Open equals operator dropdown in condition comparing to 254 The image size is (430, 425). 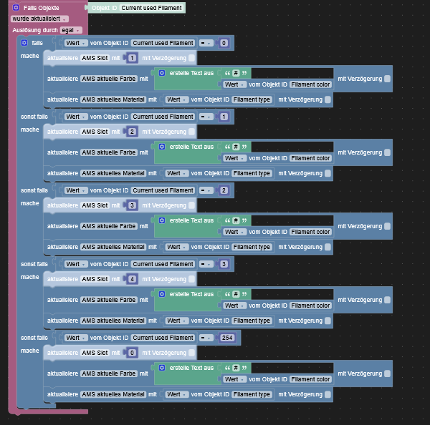coord(206,338)
